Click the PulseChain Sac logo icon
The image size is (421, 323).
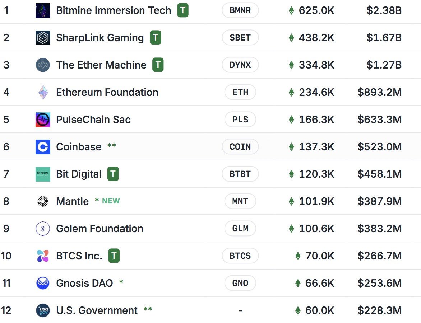coord(43,120)
